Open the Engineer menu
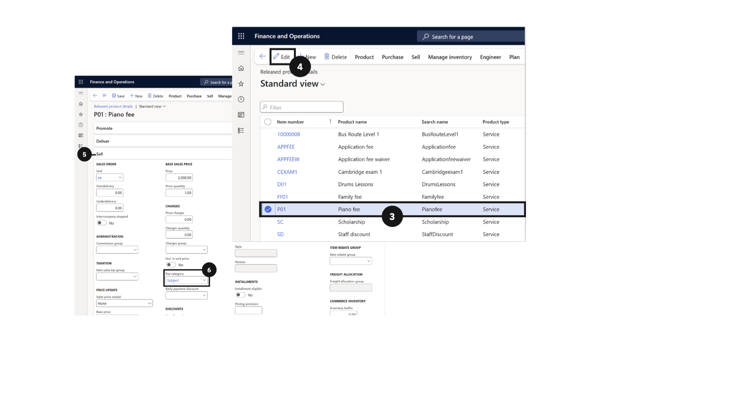The height and width of the screenshot is (418, 743). pyautogui.click(x=490, y=57)
